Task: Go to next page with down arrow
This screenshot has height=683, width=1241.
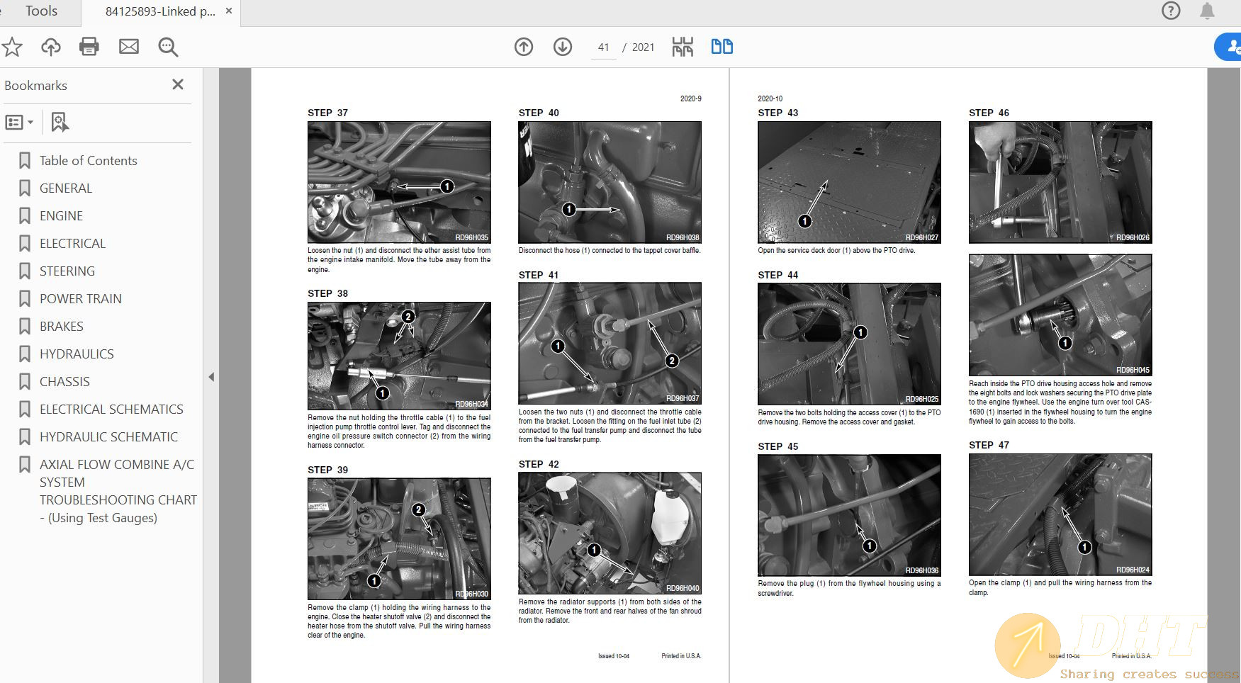Action: (563, 47)
